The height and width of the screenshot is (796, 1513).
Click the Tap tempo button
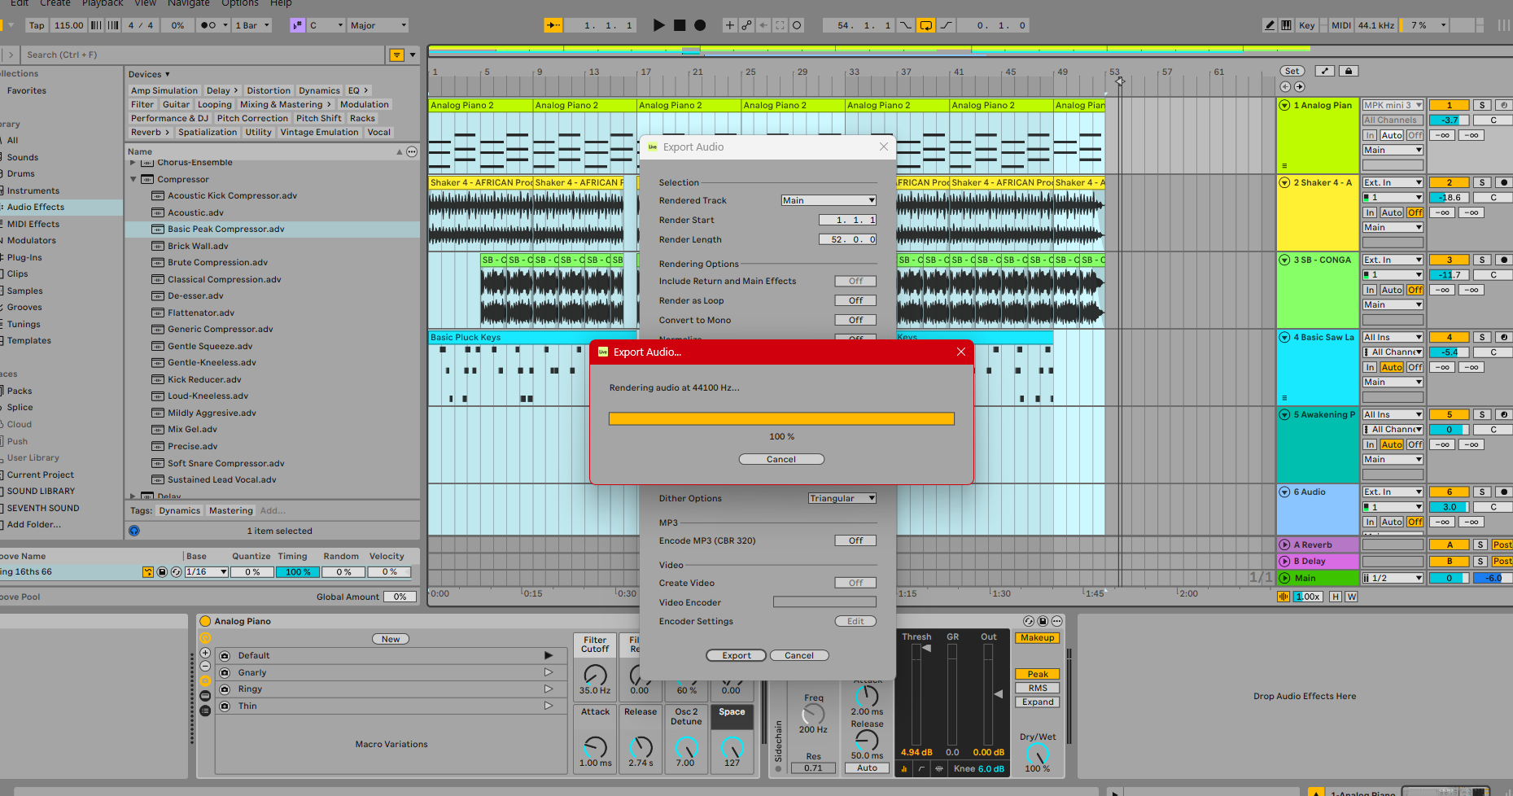point(37,25)
